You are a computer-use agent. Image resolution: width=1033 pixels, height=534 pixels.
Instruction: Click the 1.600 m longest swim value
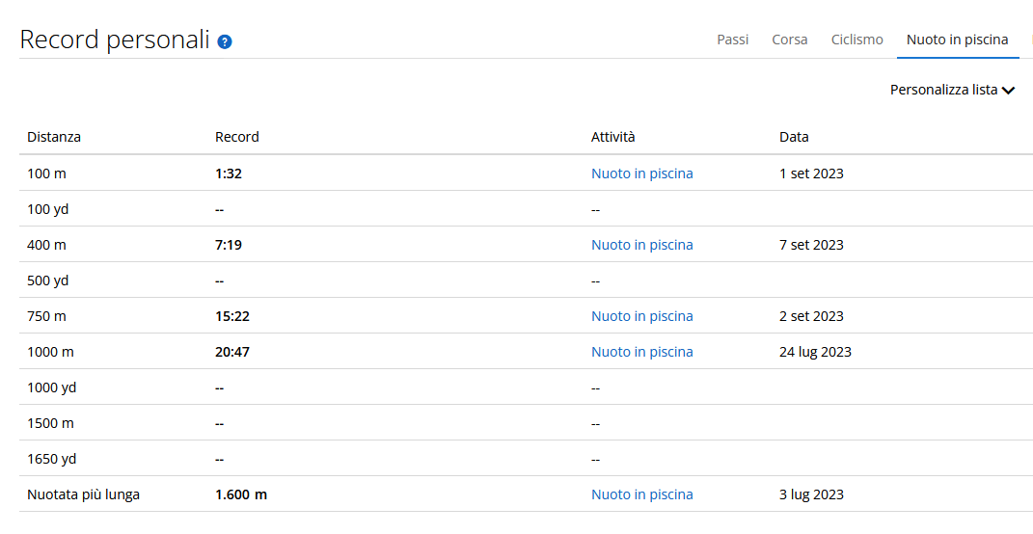(241, 494)
